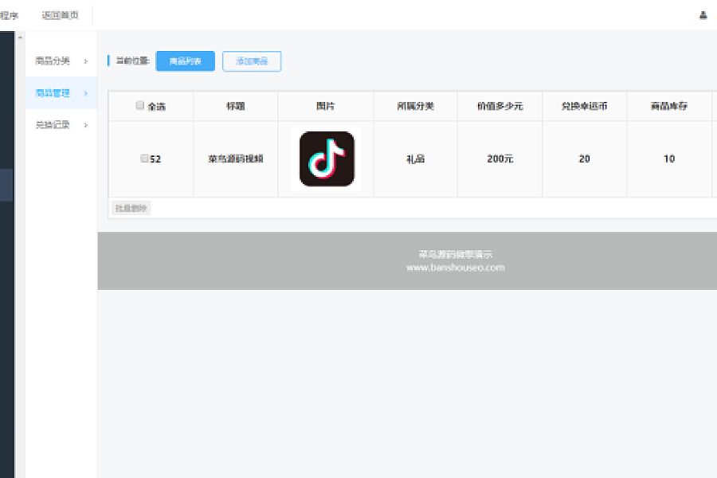This screenshot has width=717, height=478.
Task: Click the 200元 value cell
Action: click(x=500, y=159)
